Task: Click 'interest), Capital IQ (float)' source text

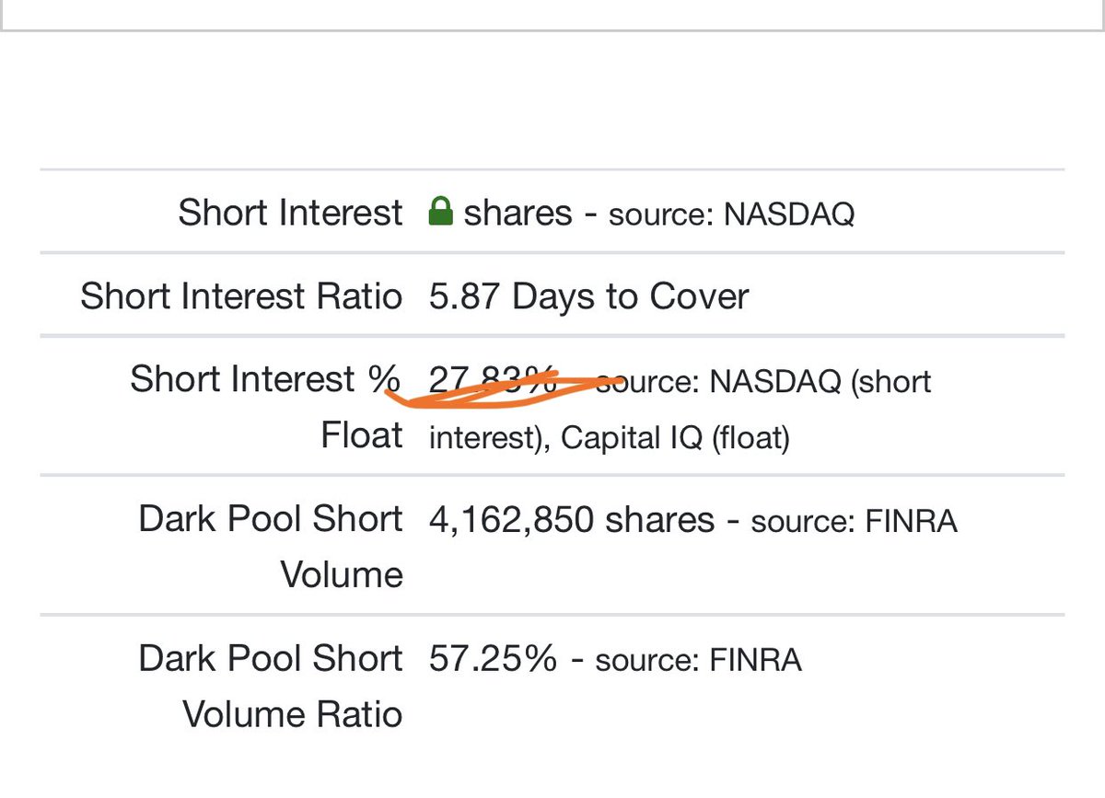Action: tap(610, 438)
